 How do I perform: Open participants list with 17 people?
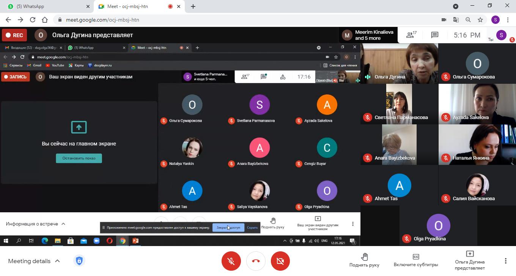[x=411, y=35]
